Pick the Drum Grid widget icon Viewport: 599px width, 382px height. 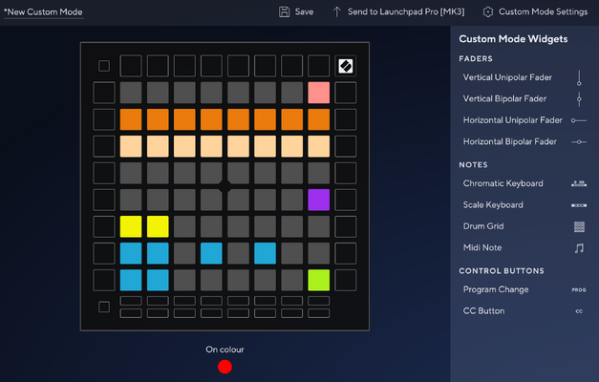579,226
